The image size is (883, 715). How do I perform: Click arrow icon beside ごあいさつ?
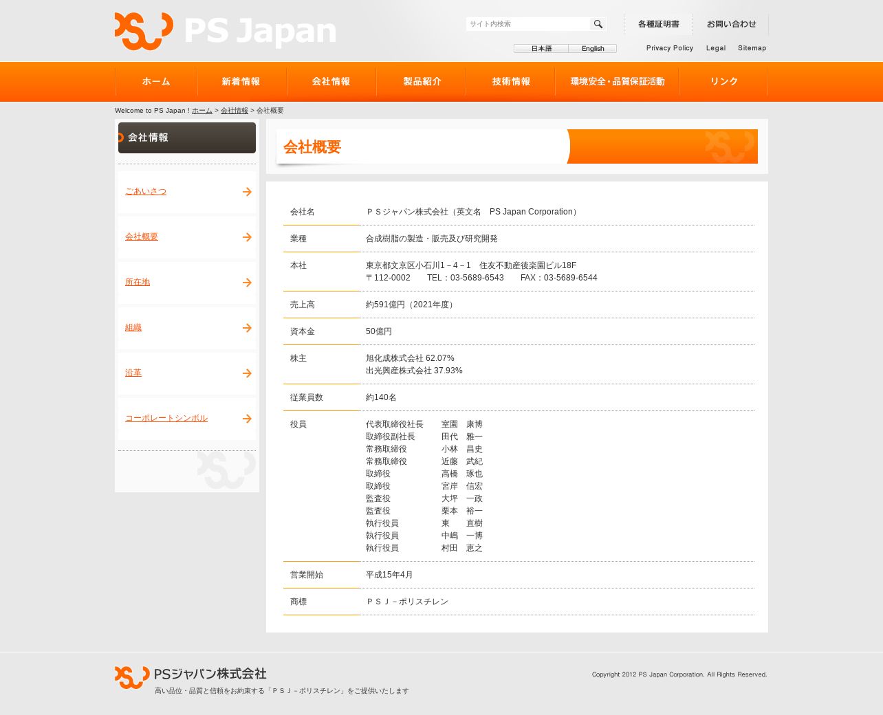coord(247,192)
